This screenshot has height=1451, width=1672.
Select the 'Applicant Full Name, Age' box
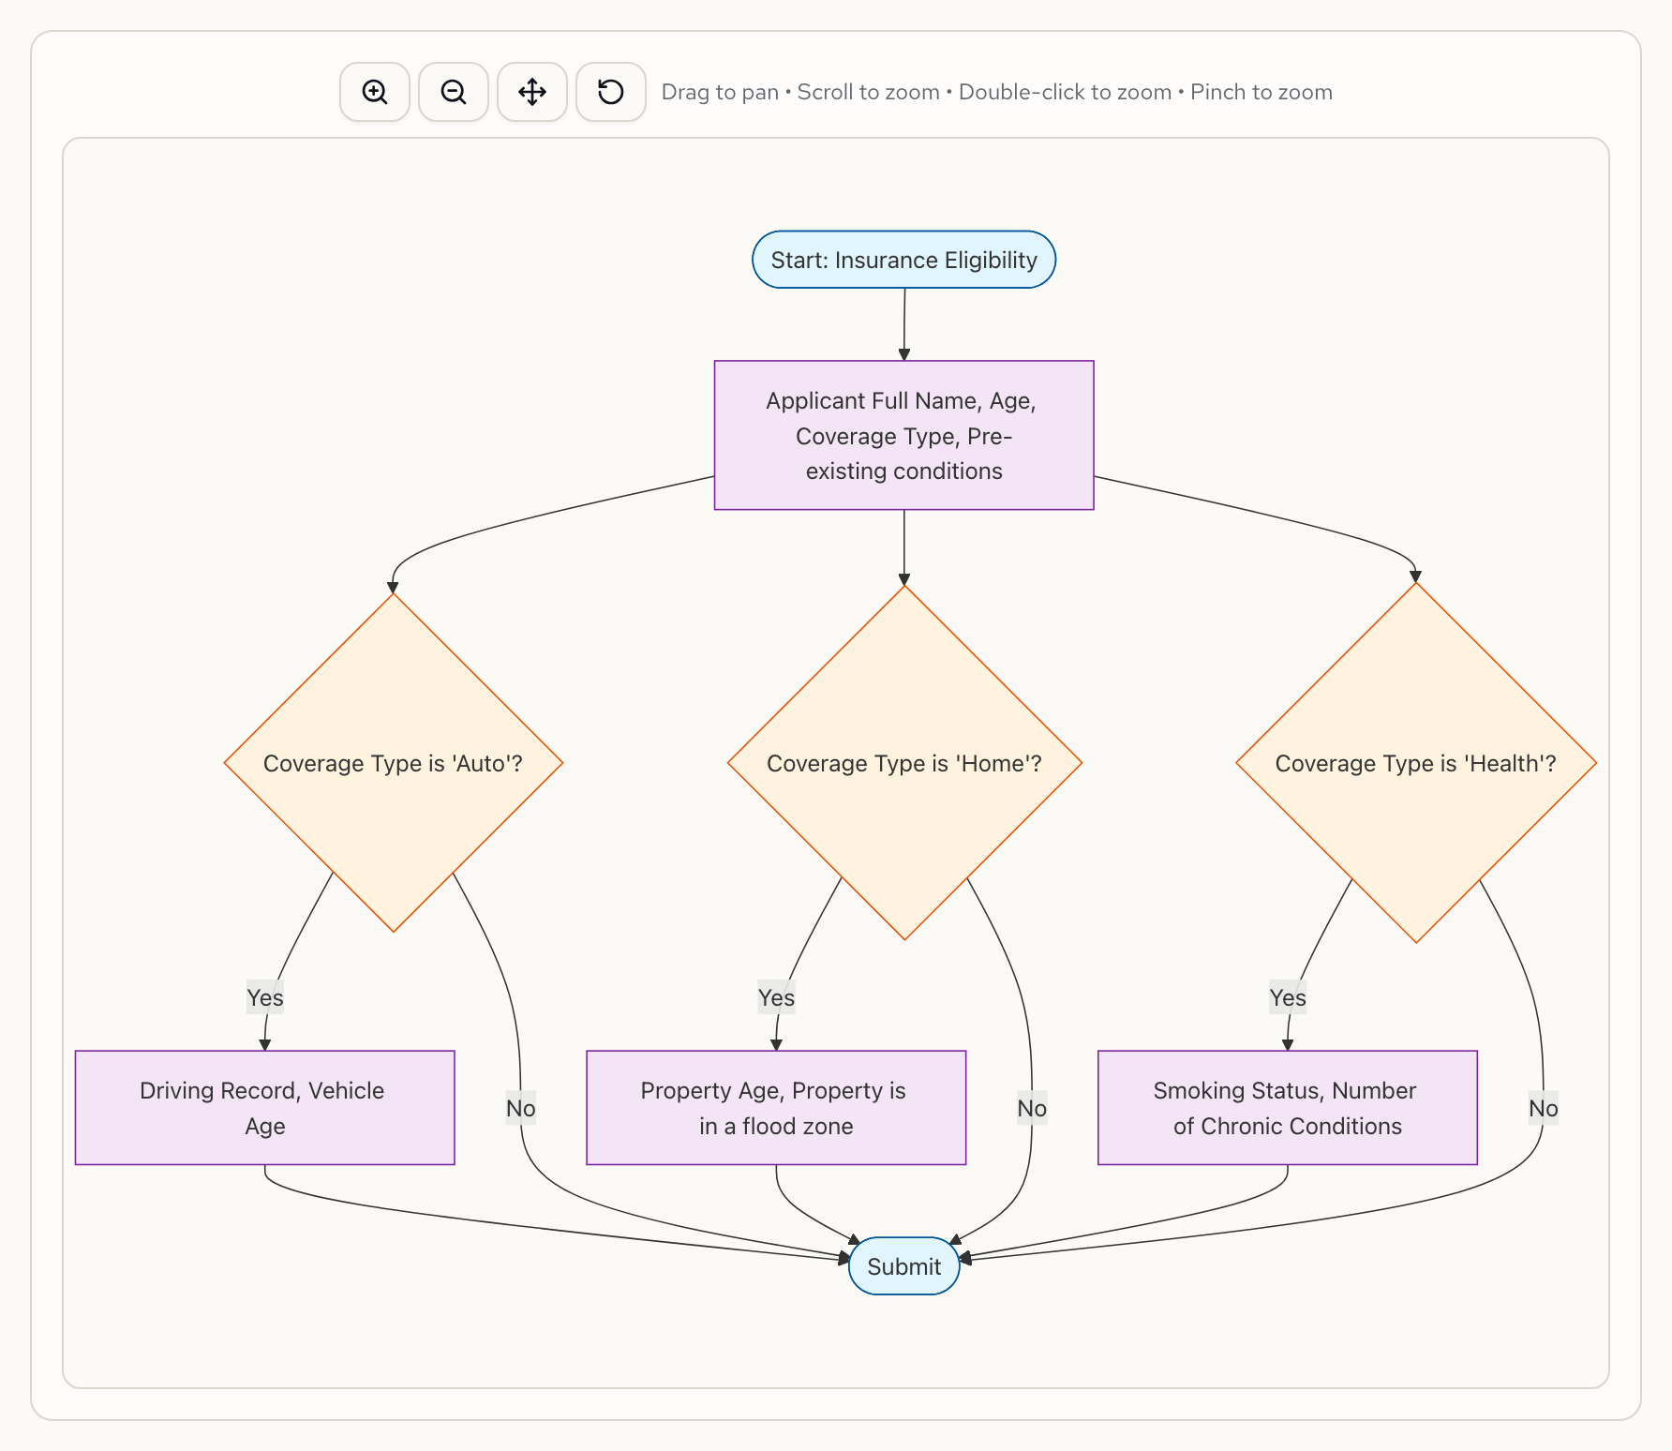[903, 436]
